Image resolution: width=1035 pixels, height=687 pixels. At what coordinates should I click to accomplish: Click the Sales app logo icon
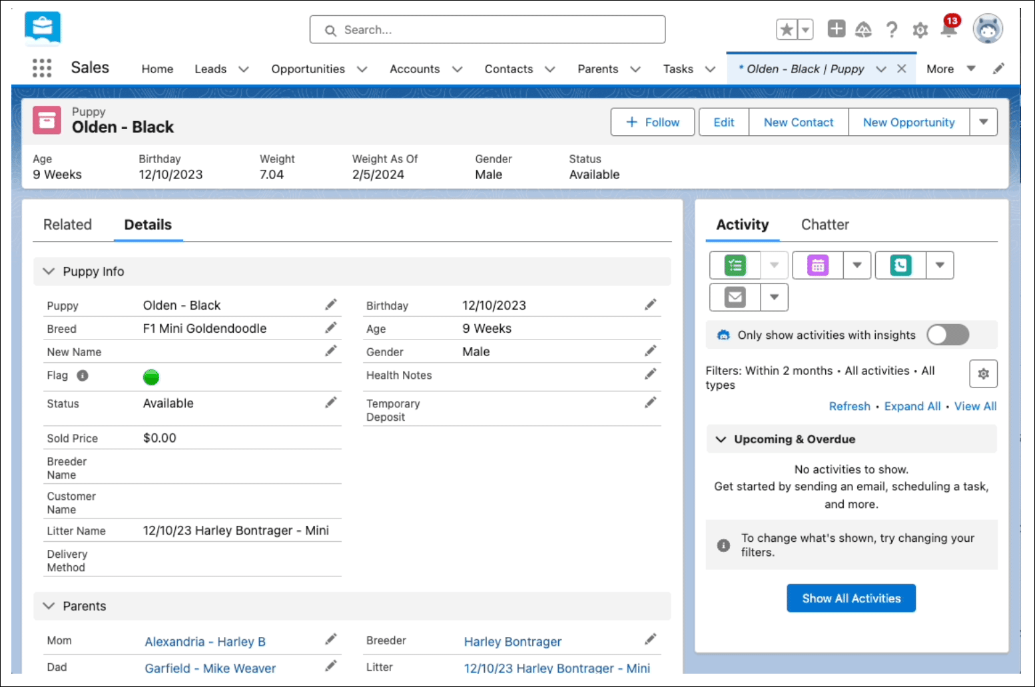coord(43,29)
